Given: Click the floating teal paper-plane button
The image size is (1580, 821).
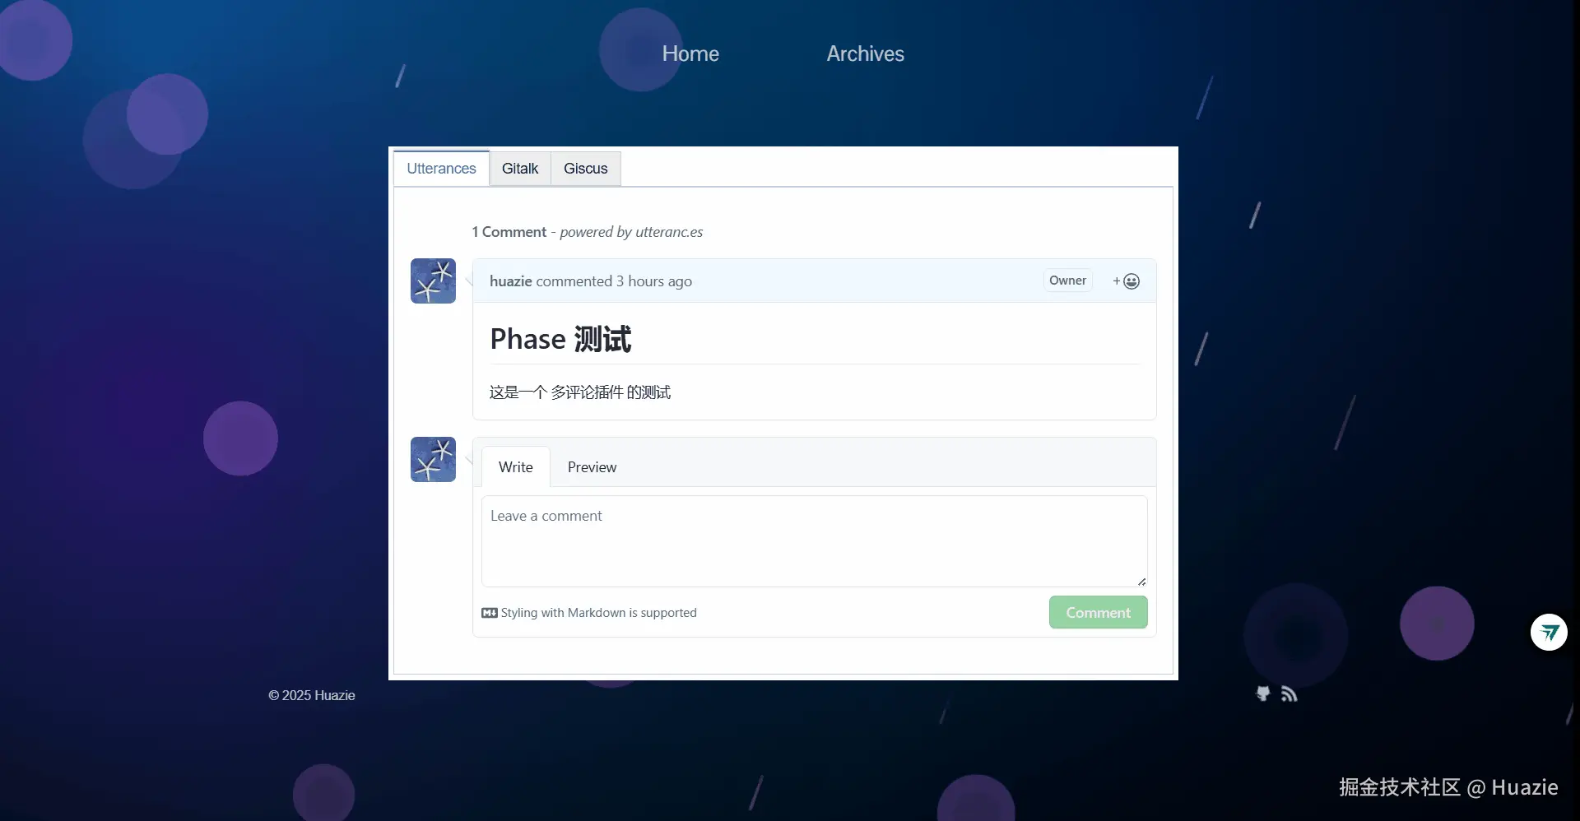Looking at the screenshot, I should (1549, 632).
